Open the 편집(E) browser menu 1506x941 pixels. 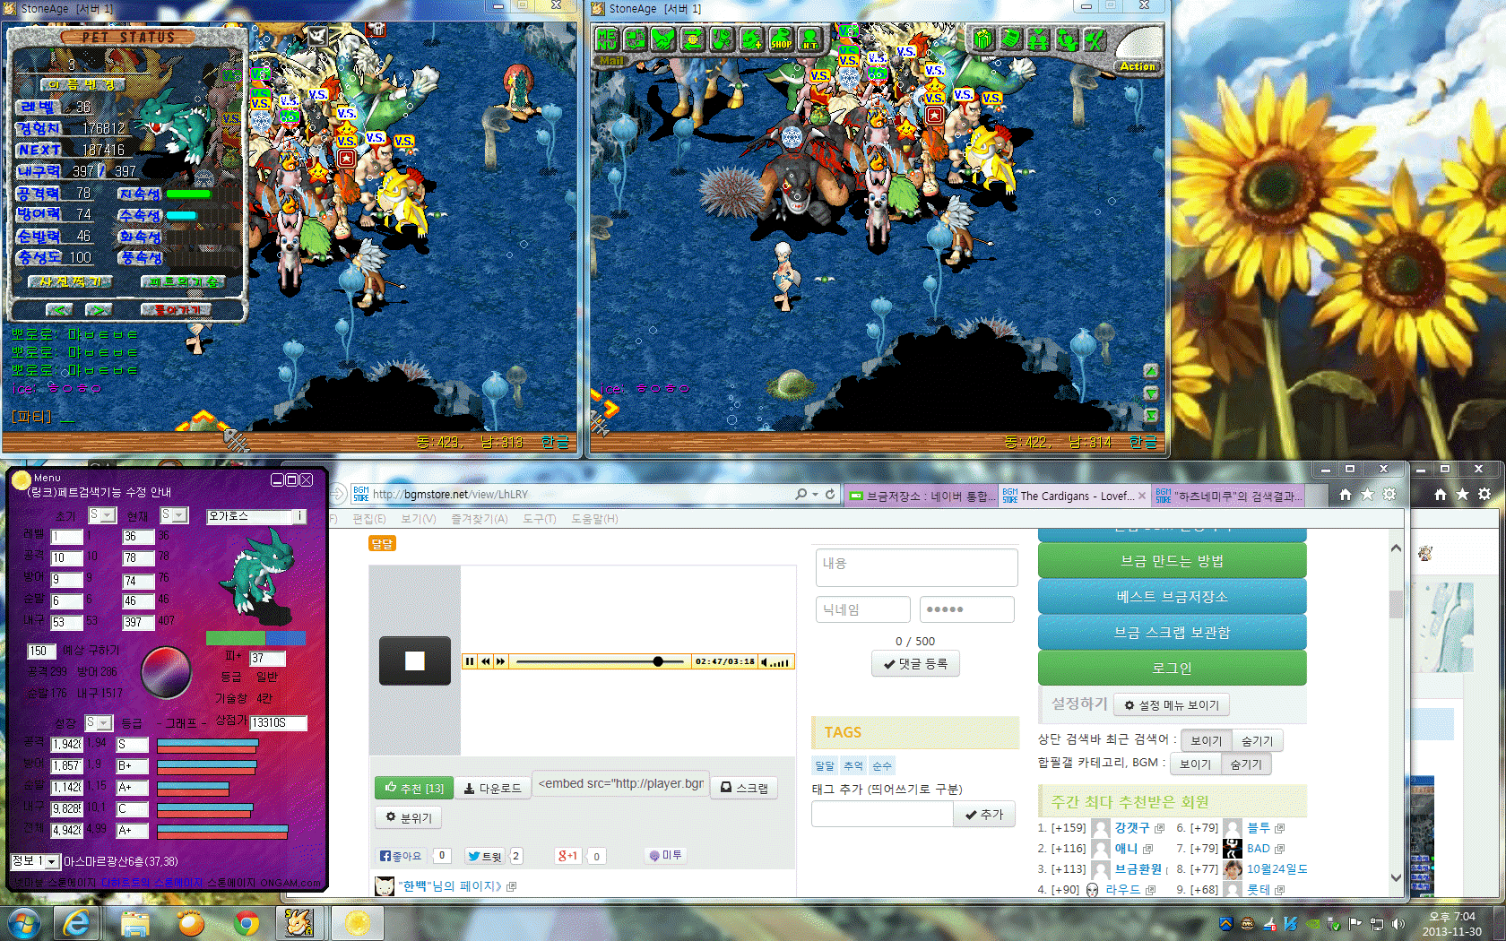point(368,519)
